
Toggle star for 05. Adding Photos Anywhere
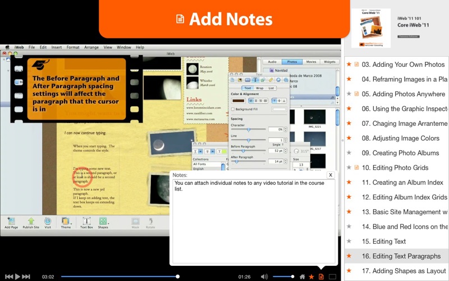[x=349, y=94]
